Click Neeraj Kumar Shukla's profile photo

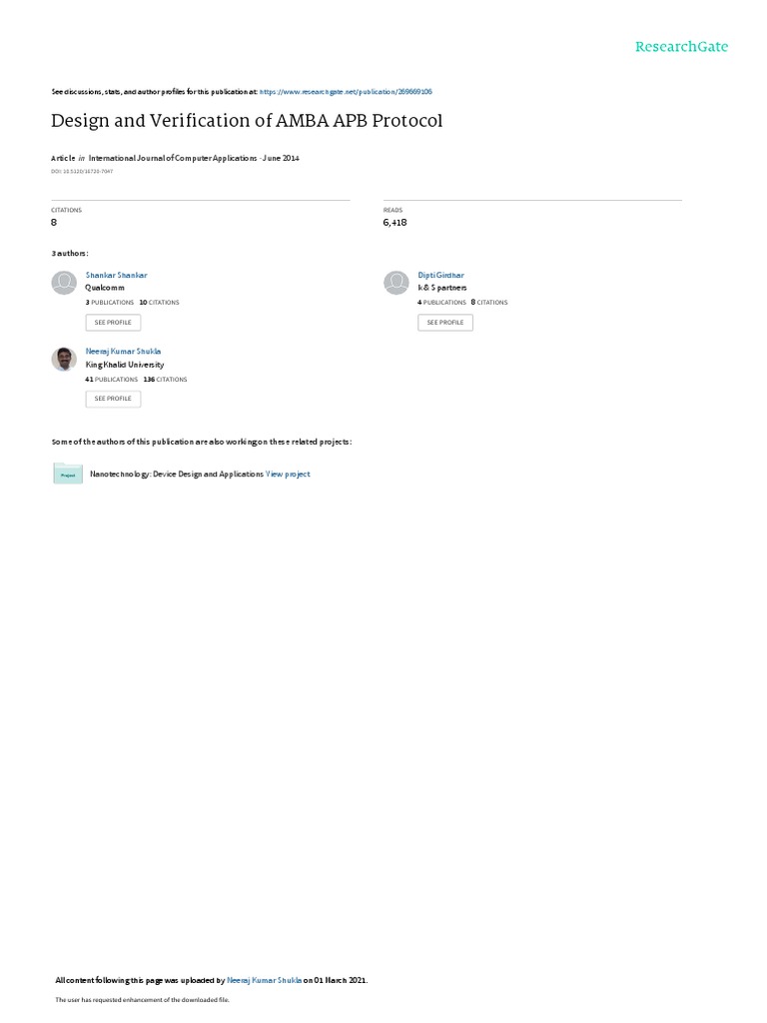point(64,359)
